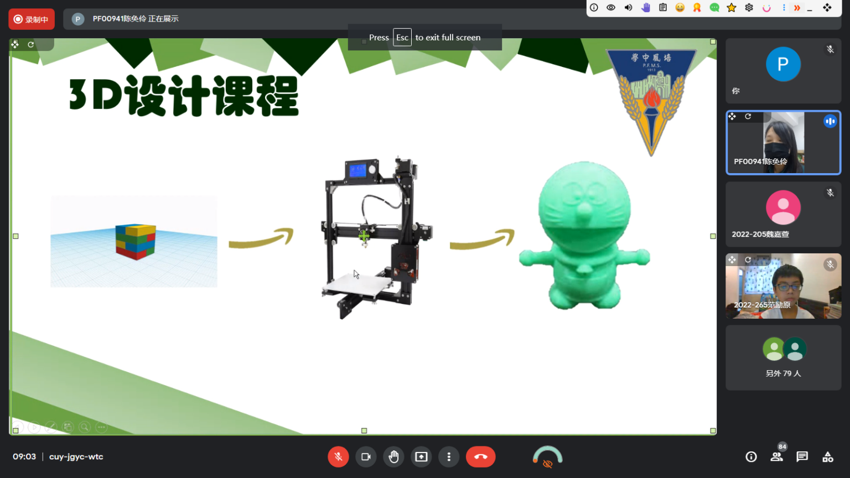Click the 3D设计课程 slide title
Viewport: 850px width, 478px height.
click(184, 96)
